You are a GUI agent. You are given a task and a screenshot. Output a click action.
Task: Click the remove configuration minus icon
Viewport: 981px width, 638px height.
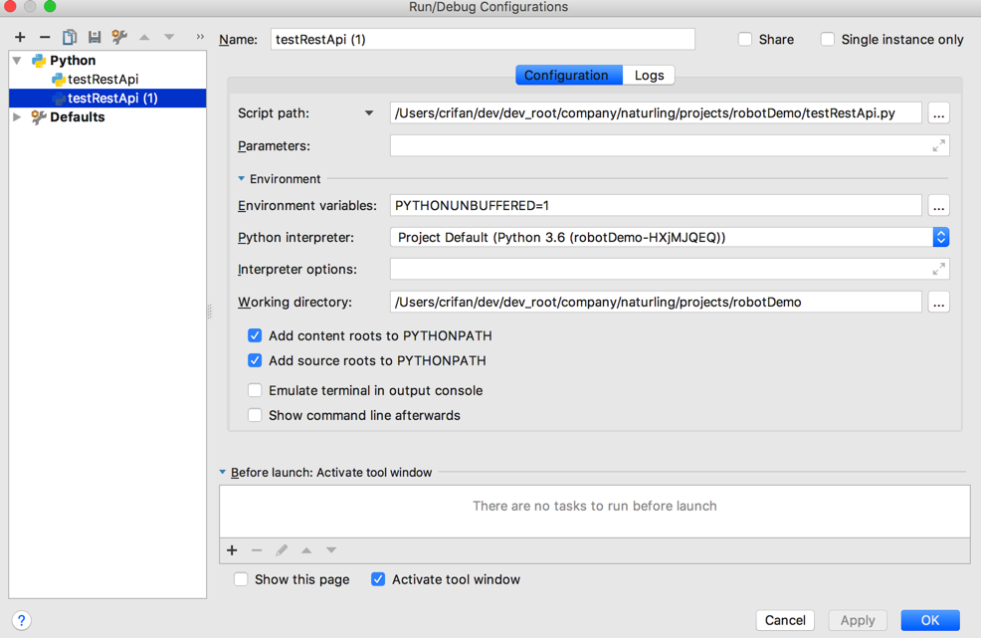[x=45, y=38]
